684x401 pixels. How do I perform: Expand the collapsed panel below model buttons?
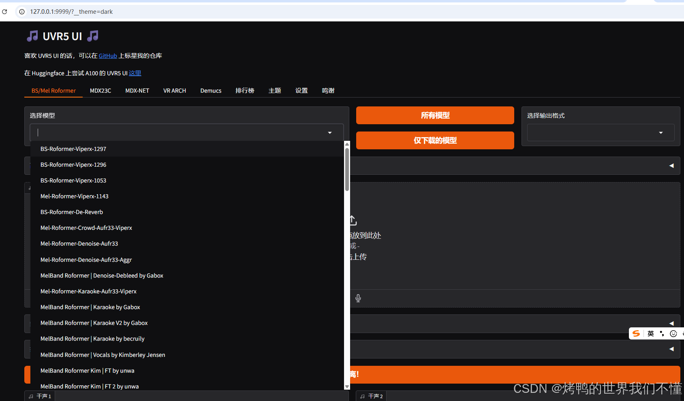(x=671, y=165)
